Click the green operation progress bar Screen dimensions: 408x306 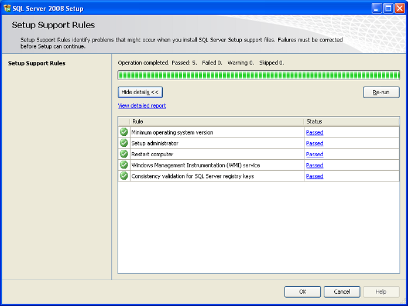pyautogui.click(x=258, y=75)
